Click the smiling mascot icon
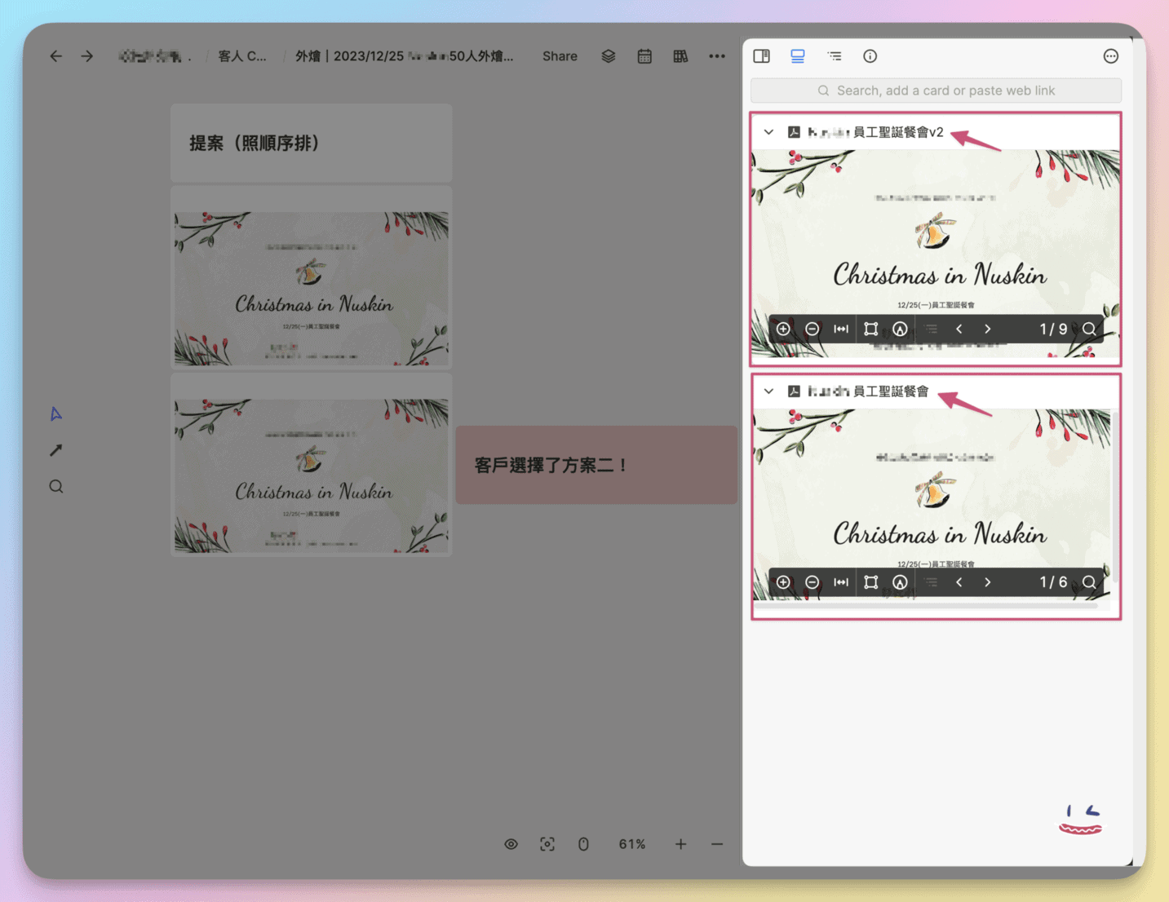 tap(1081, 820)
